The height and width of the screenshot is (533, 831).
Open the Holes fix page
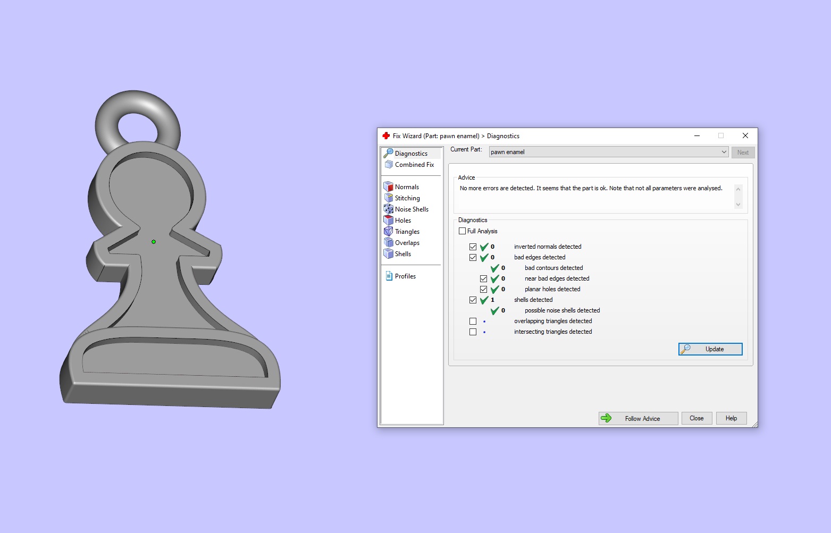(x=403, y=221)
